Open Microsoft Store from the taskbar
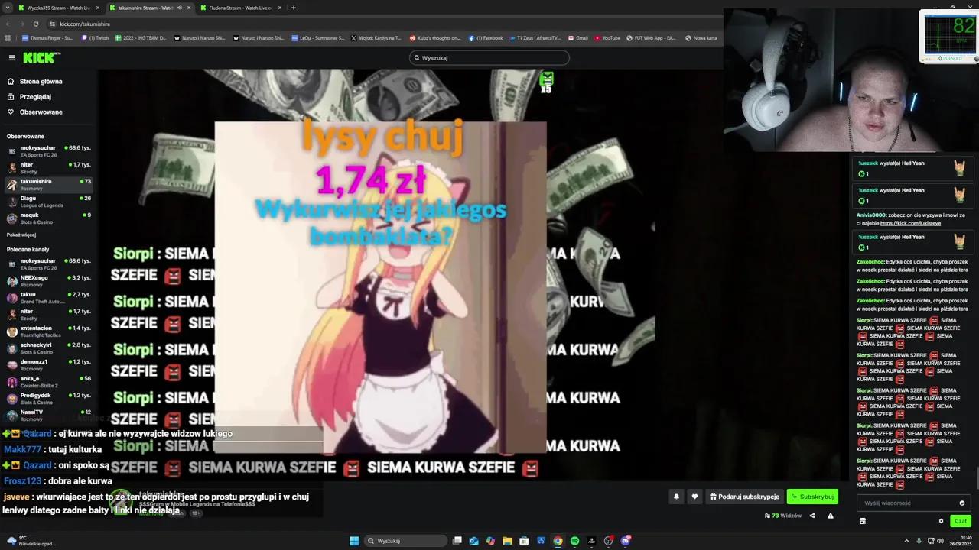Viewport: 979px width, 550px height. [524, 541]
